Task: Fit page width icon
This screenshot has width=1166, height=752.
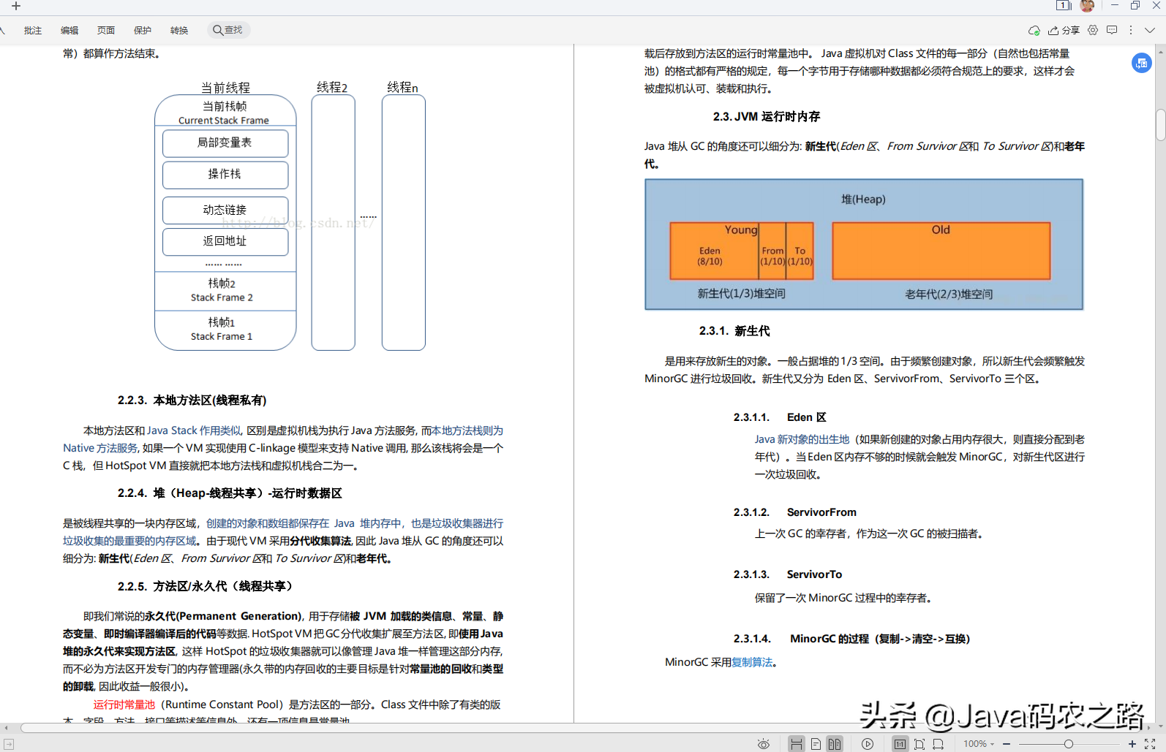Action: click(x=939, y=744)
